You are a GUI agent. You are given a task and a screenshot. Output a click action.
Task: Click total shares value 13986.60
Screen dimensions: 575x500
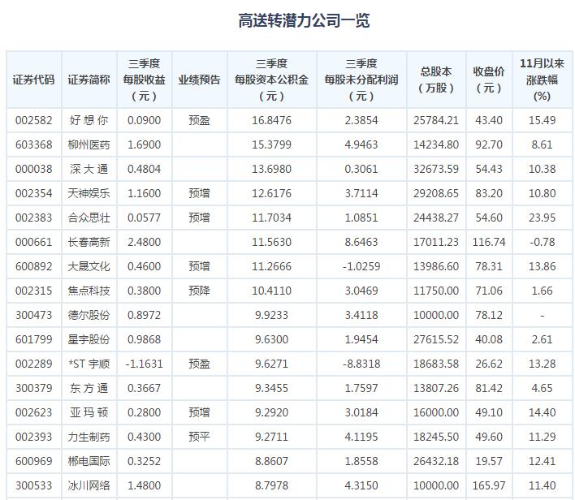point(436,266)
